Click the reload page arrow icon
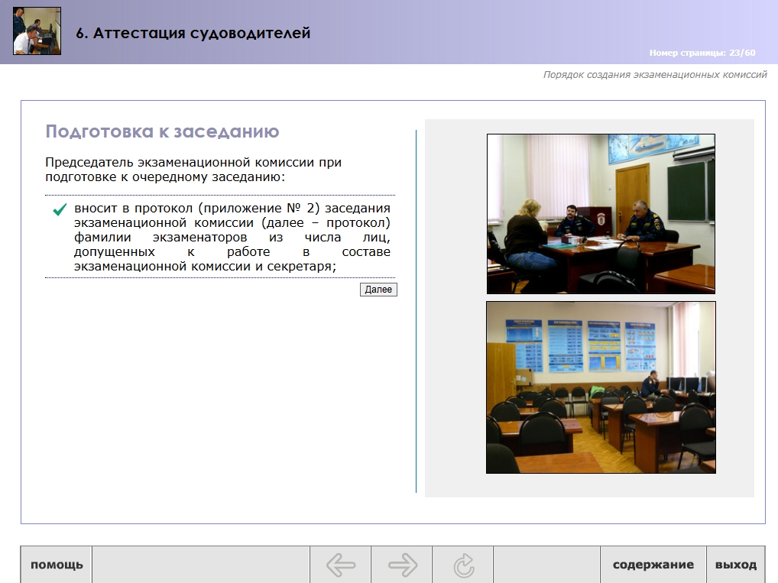This screenshot has width=778, height=583. point(463,565)
